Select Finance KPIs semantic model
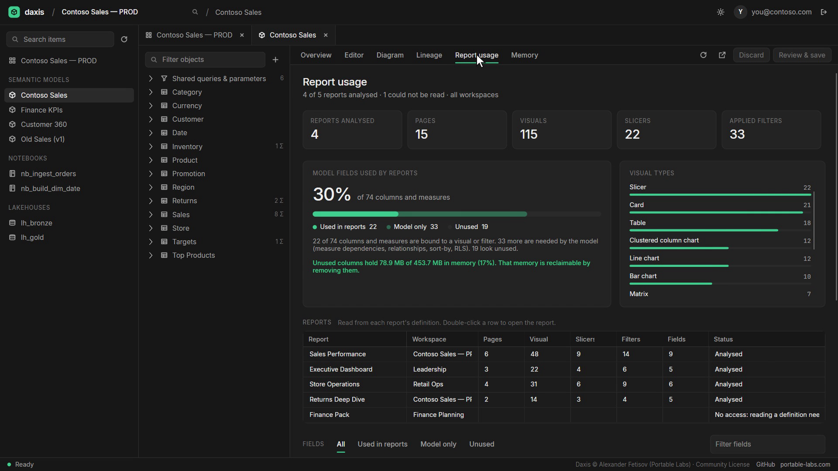The height and width of the screenshot is (471, 838). coord(69,110)
